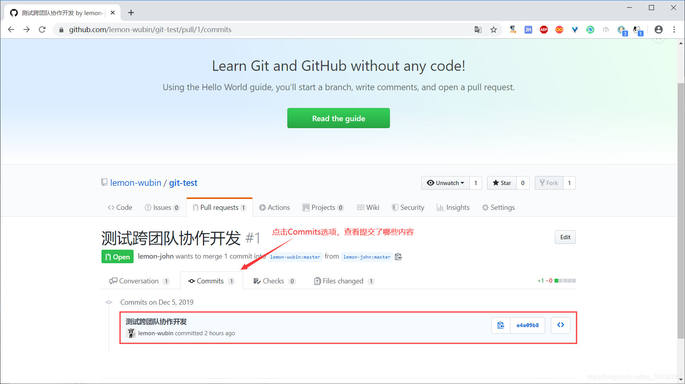The height and width of the screenshot is (384, 685).
Task: Open the Checks tab
Action: click(275, 281)
